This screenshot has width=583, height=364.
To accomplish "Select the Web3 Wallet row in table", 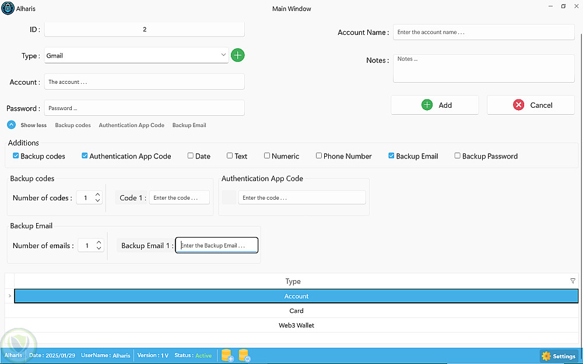I will tap(296, 325).
